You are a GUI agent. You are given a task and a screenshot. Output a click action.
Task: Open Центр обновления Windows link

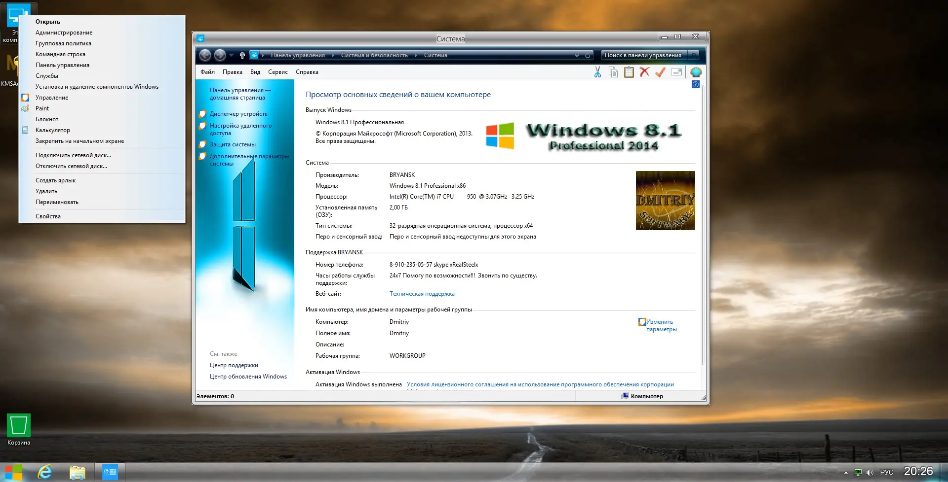(248, 377)
